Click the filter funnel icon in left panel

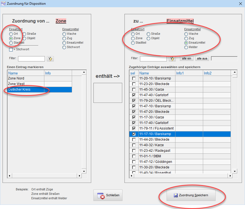pyautogui.click(x=50, y=59)
